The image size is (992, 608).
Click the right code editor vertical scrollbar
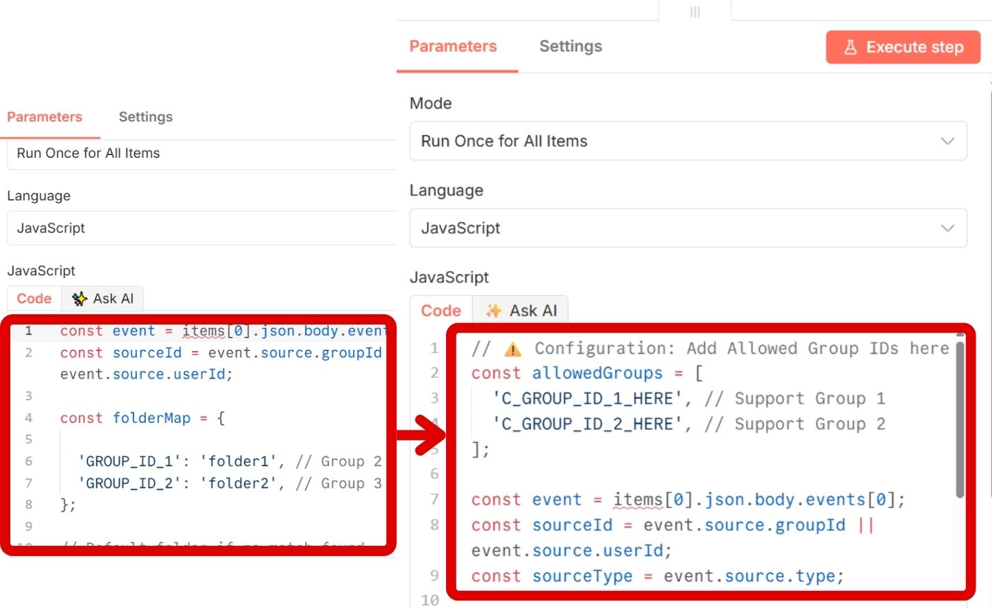tap(960, 418)
